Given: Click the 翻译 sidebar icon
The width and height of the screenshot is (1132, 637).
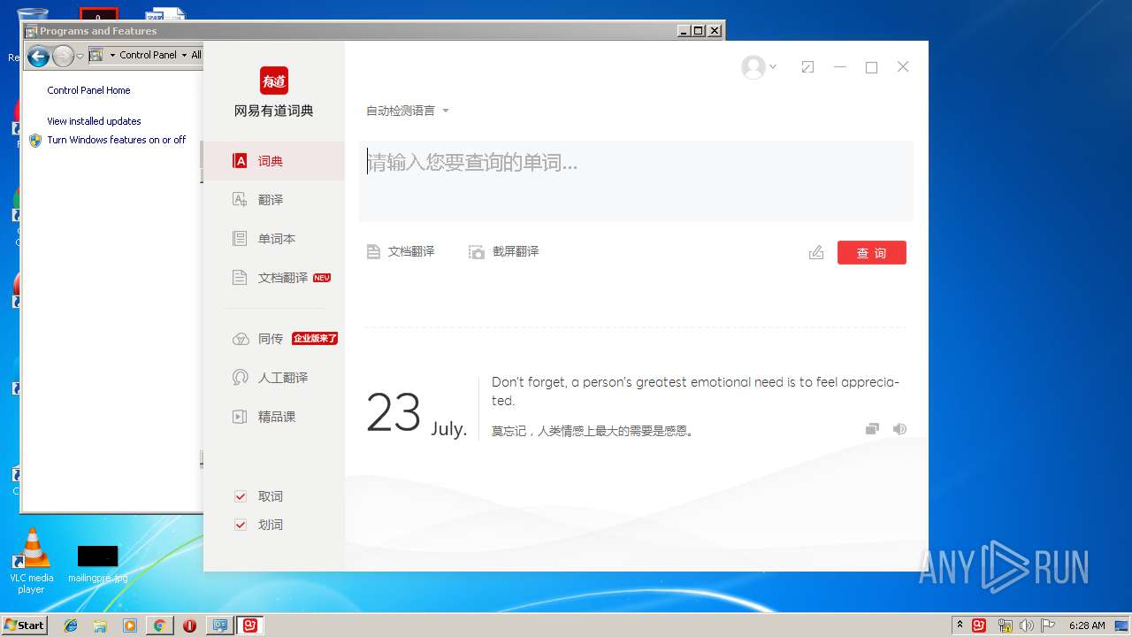Looking at the screenshot, I should [240, 200].
